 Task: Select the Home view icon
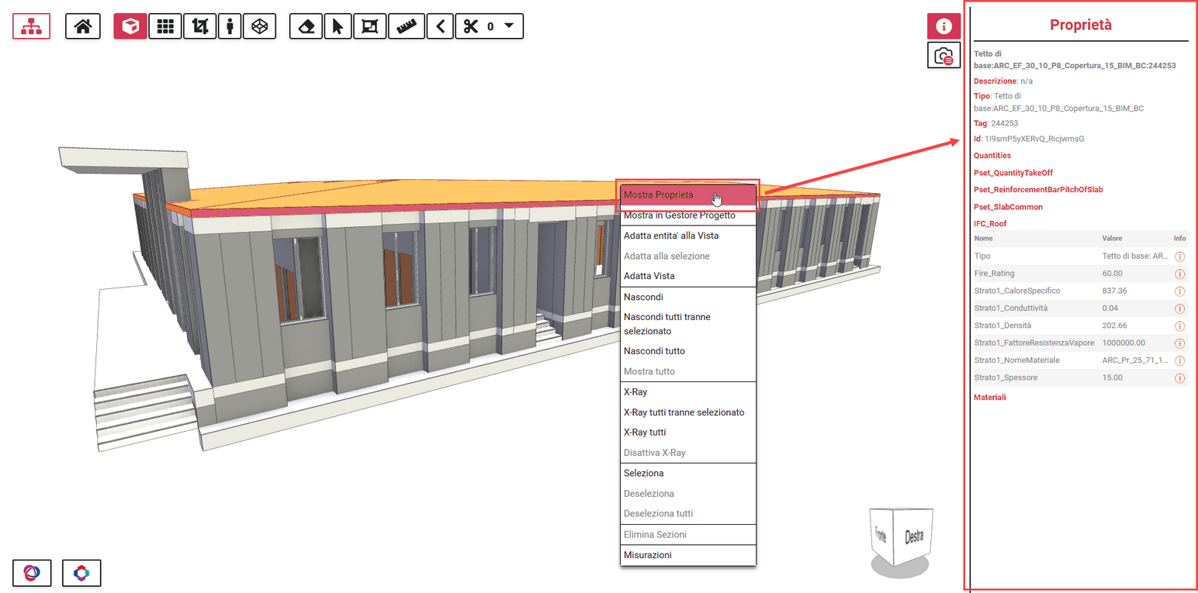83,26
